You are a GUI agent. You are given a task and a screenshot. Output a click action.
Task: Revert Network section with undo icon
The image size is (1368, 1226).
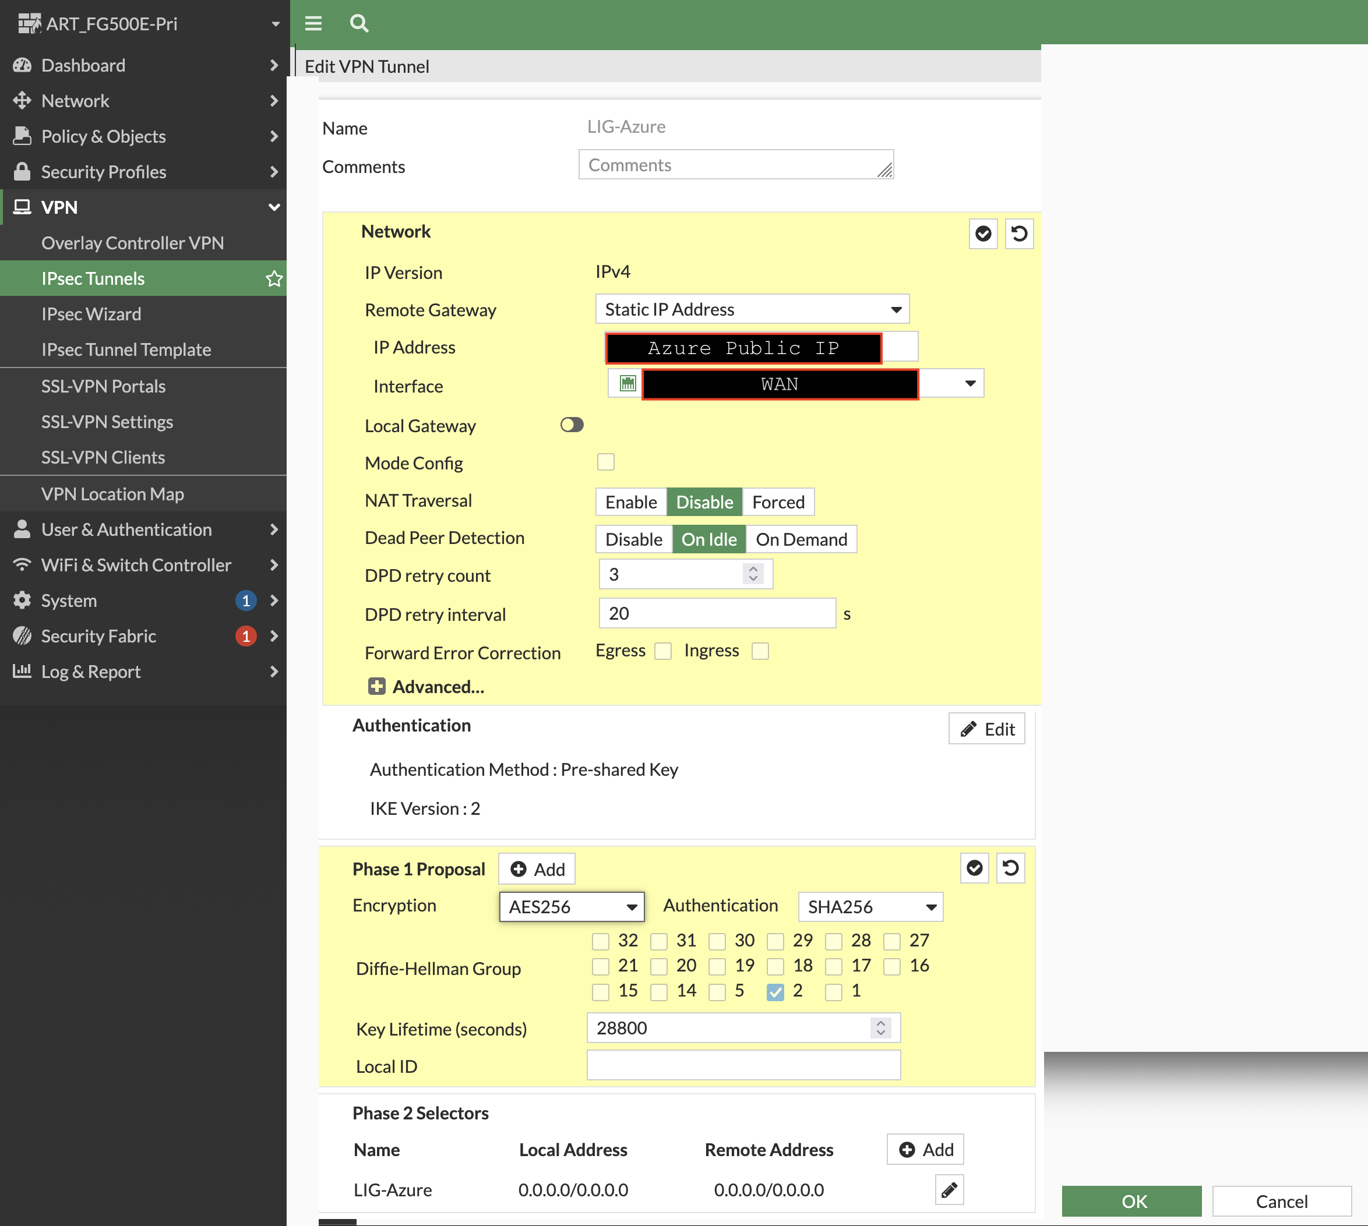pyautogui.click(x=1019, y=234)
